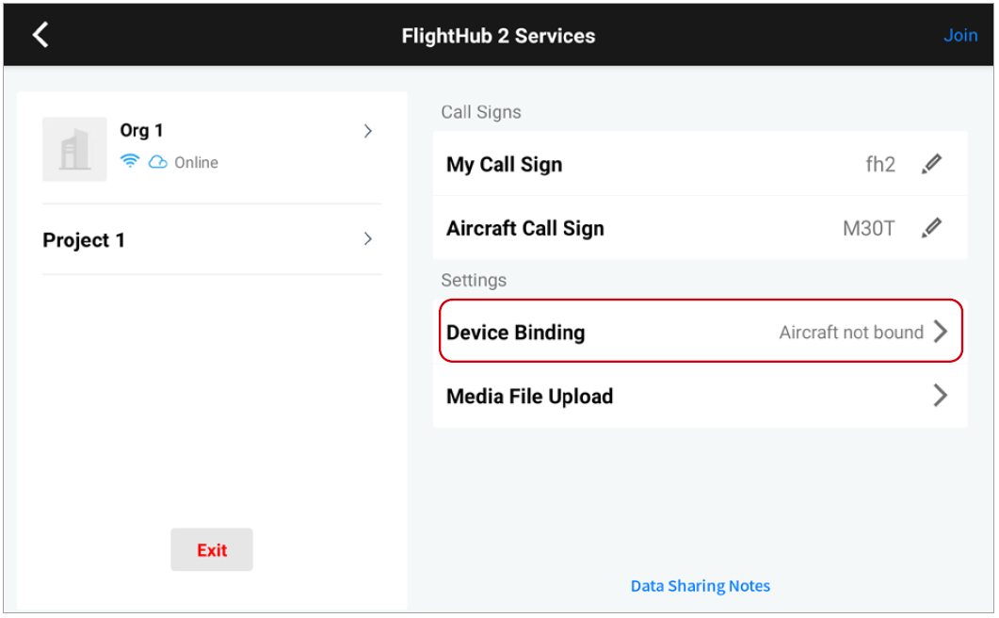Click the Wi-Fi status icon under Org 1
The height and width of the screenshot is (618, 999).
click(x=130, y=162)
